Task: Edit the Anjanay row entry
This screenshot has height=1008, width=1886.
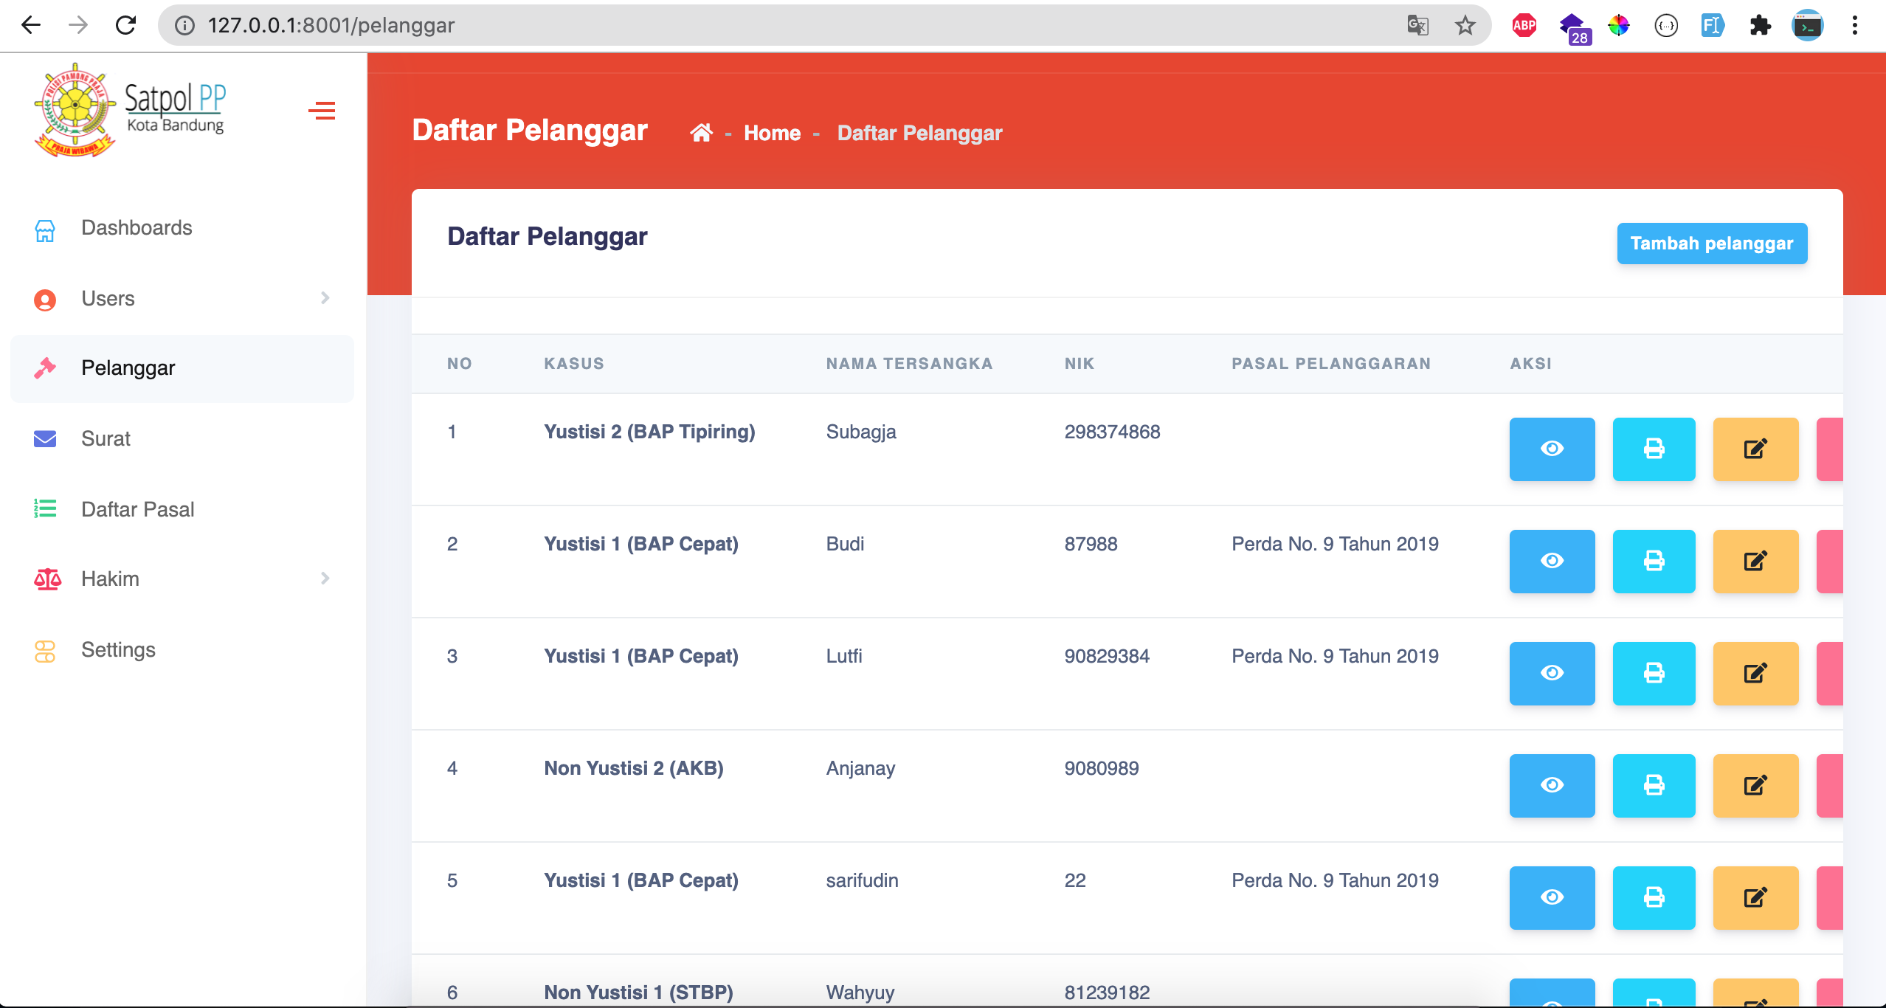Action: pyautogui.click(x=1755, y=785)
